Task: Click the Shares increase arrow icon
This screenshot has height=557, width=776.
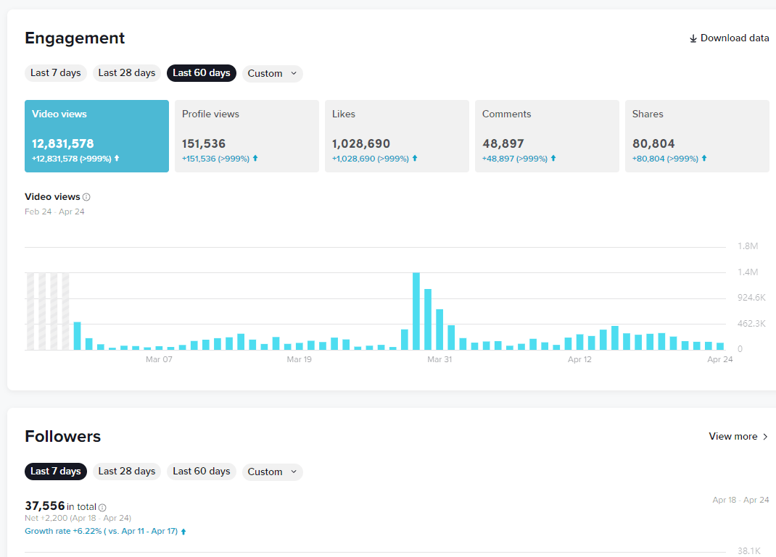Action: (703, 159)
